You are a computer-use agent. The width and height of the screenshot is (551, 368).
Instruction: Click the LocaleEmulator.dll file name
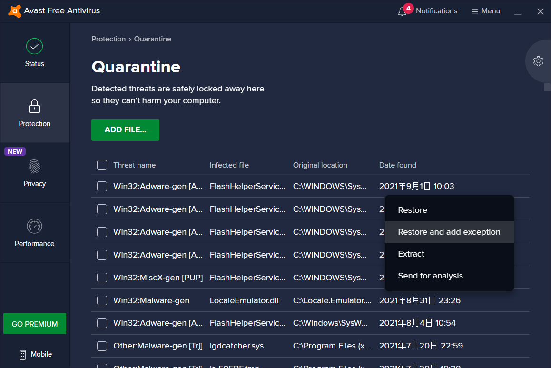tap(244, 300)
